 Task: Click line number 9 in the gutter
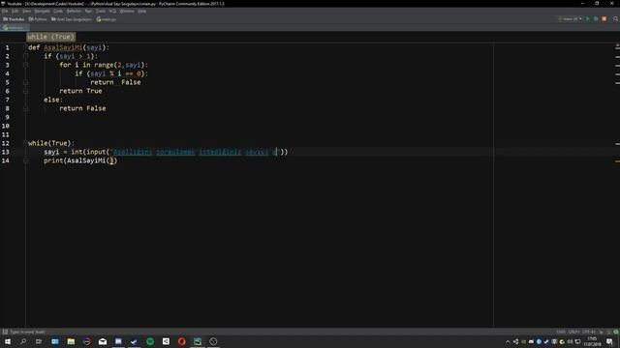pos(7,117)
